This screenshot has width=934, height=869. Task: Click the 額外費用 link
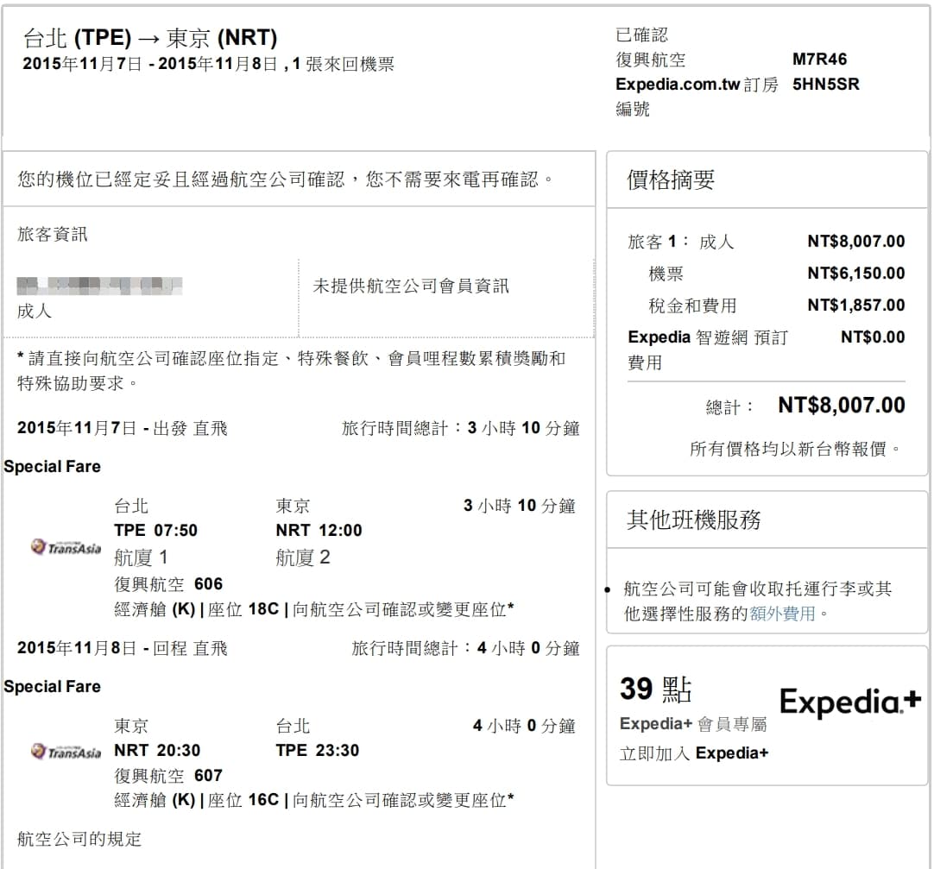click(782, 614)
